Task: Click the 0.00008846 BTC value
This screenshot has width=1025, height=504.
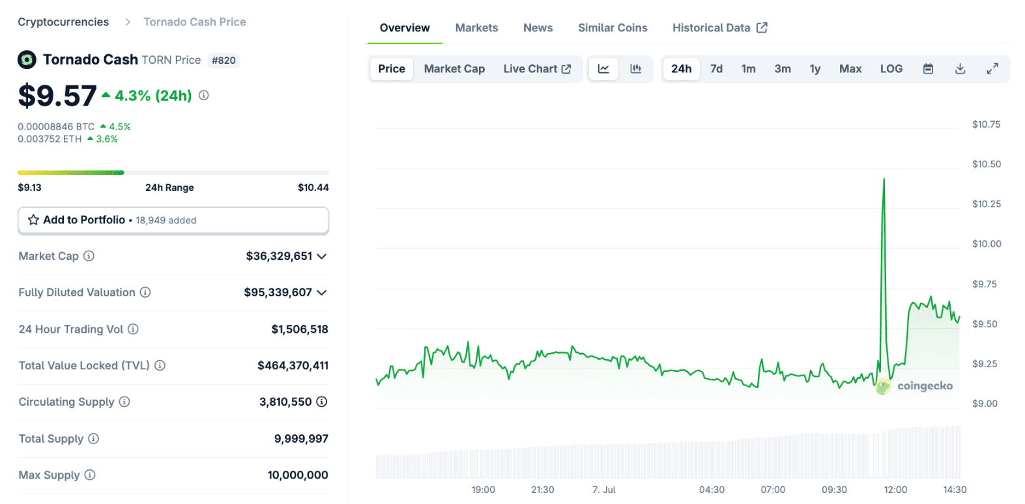Action: [56, 126]
